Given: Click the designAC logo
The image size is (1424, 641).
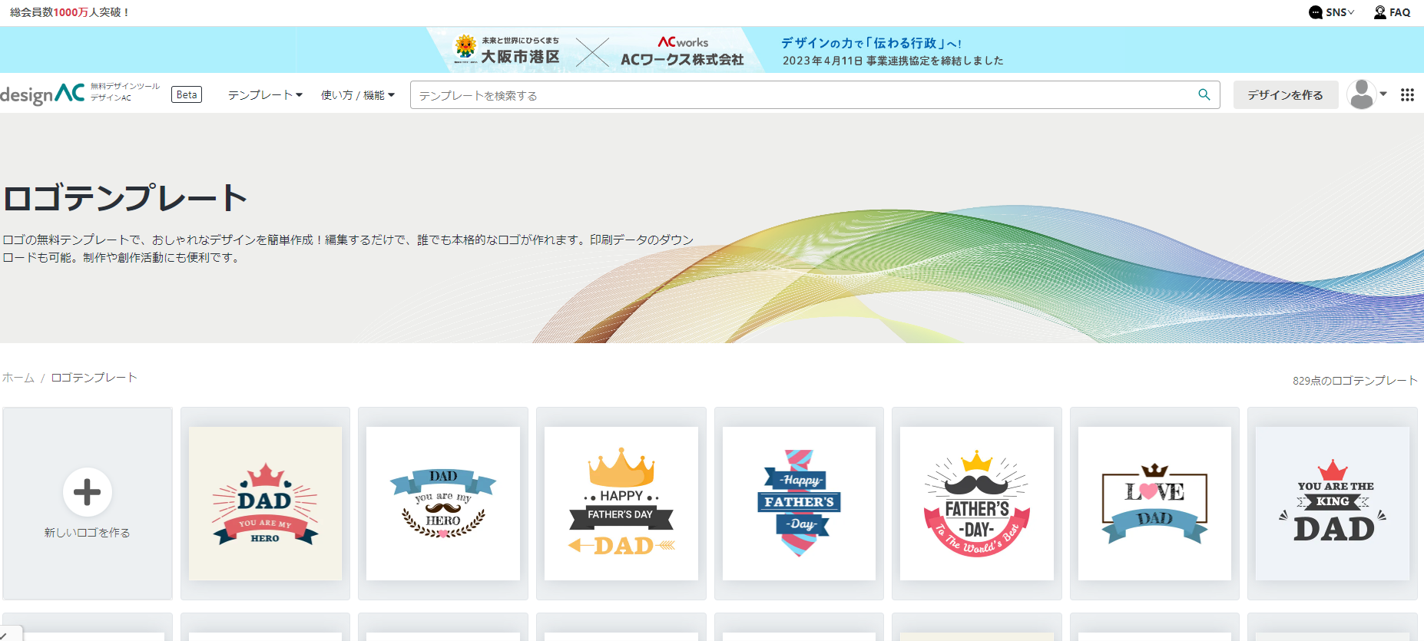Looking at the screenshot, I should point(43,94).
